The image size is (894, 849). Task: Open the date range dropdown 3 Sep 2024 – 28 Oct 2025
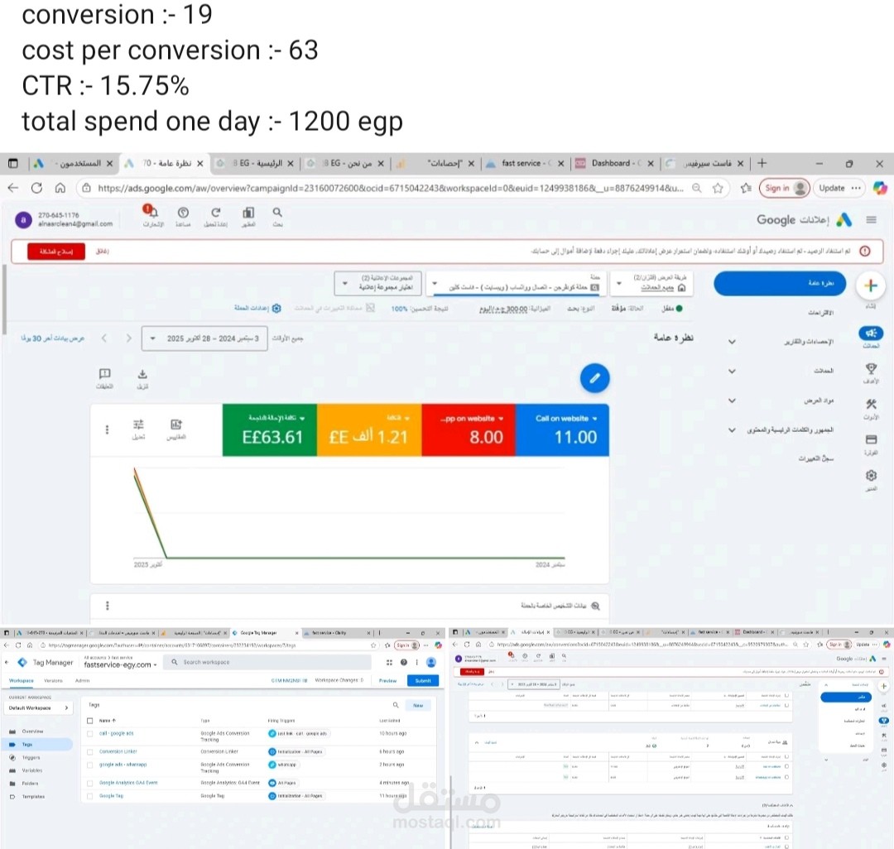pos(204,338)
